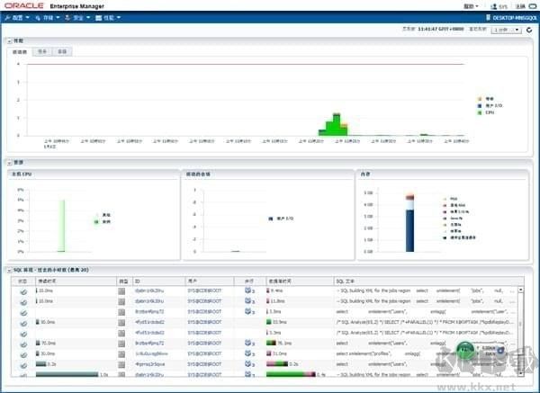Open the auto-refresh interval combo box
The image size is (540, 393).
(x=506, y=30)
